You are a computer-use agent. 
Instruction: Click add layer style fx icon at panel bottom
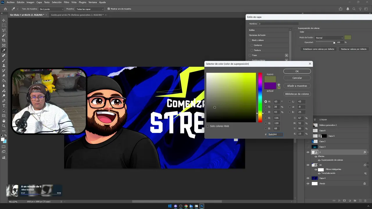click(x=339, y=201)
